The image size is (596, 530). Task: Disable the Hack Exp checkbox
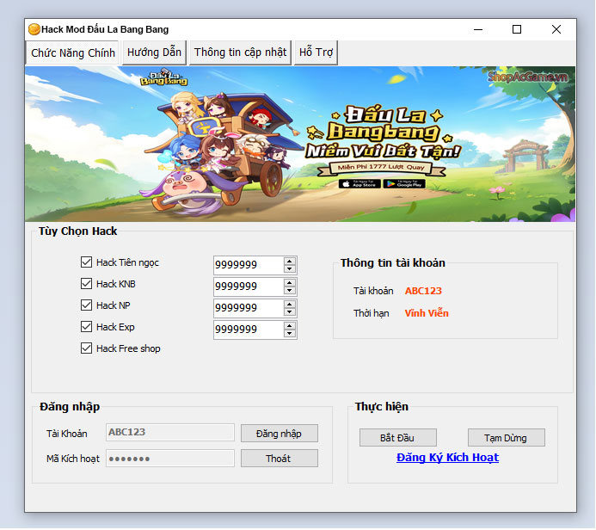[86, 327]
